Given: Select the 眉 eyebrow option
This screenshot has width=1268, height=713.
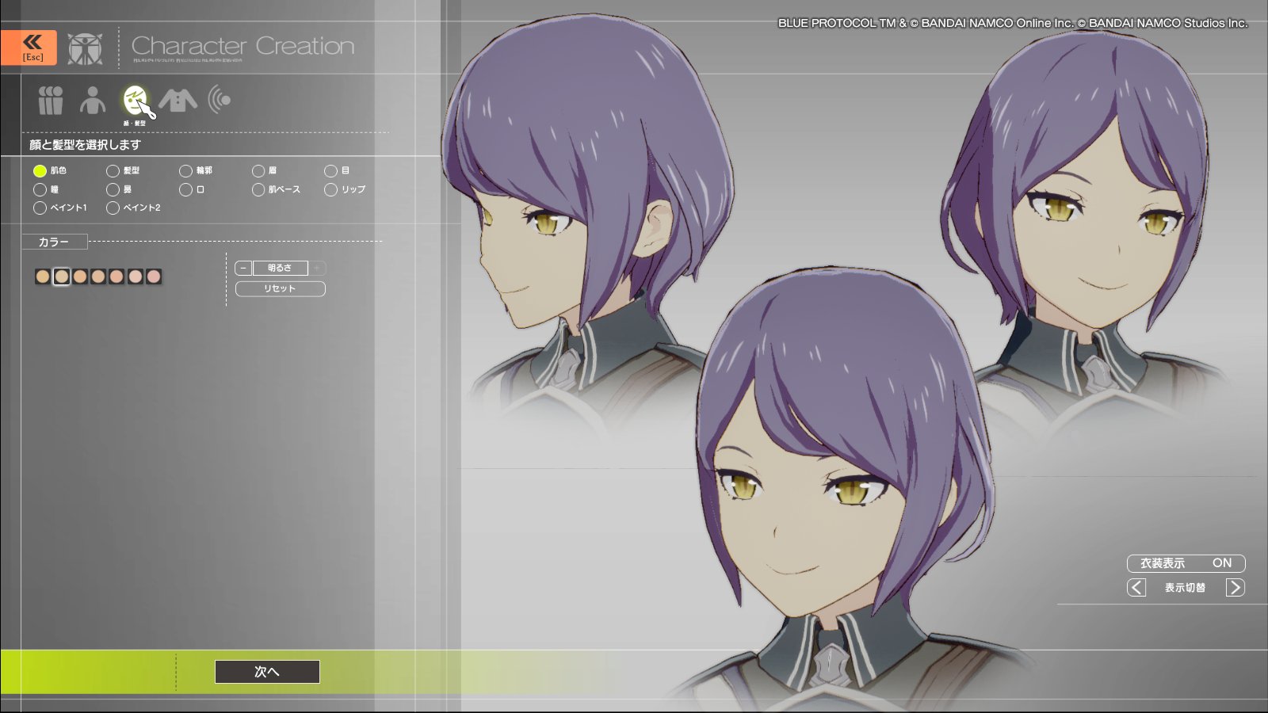Looking at the screenshot, I should pos(265,170).
